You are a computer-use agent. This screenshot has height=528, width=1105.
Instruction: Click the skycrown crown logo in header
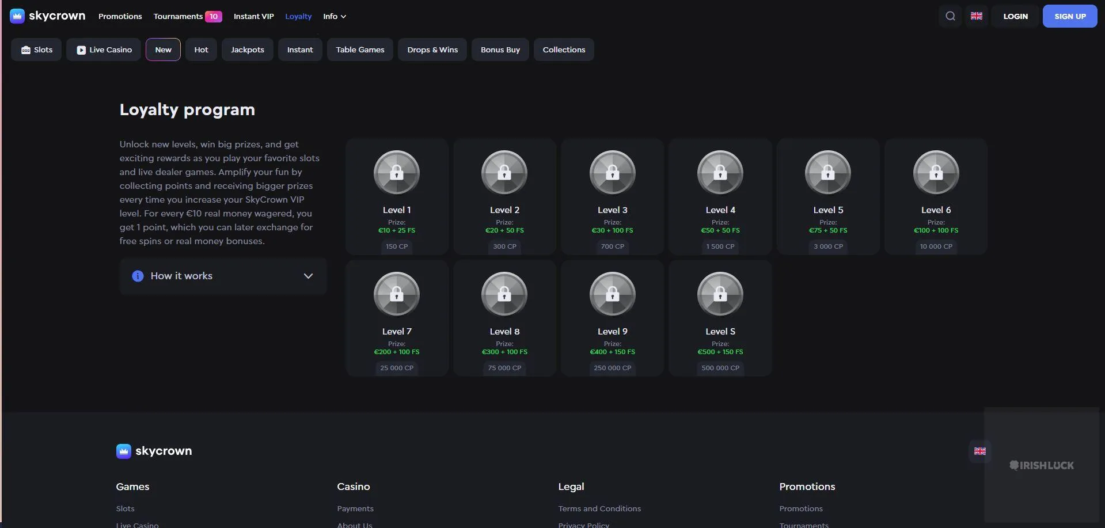click(x=17, y=16)
